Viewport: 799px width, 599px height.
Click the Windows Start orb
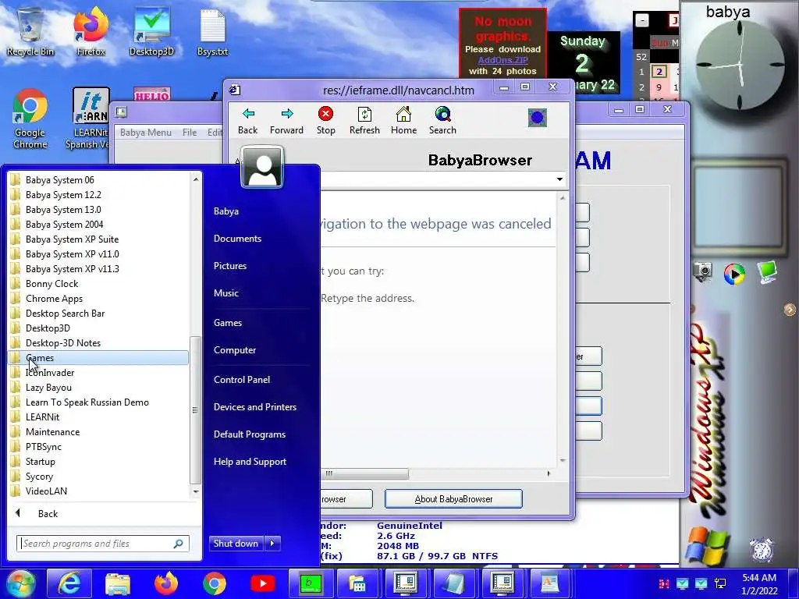click(x=21, y=583)
